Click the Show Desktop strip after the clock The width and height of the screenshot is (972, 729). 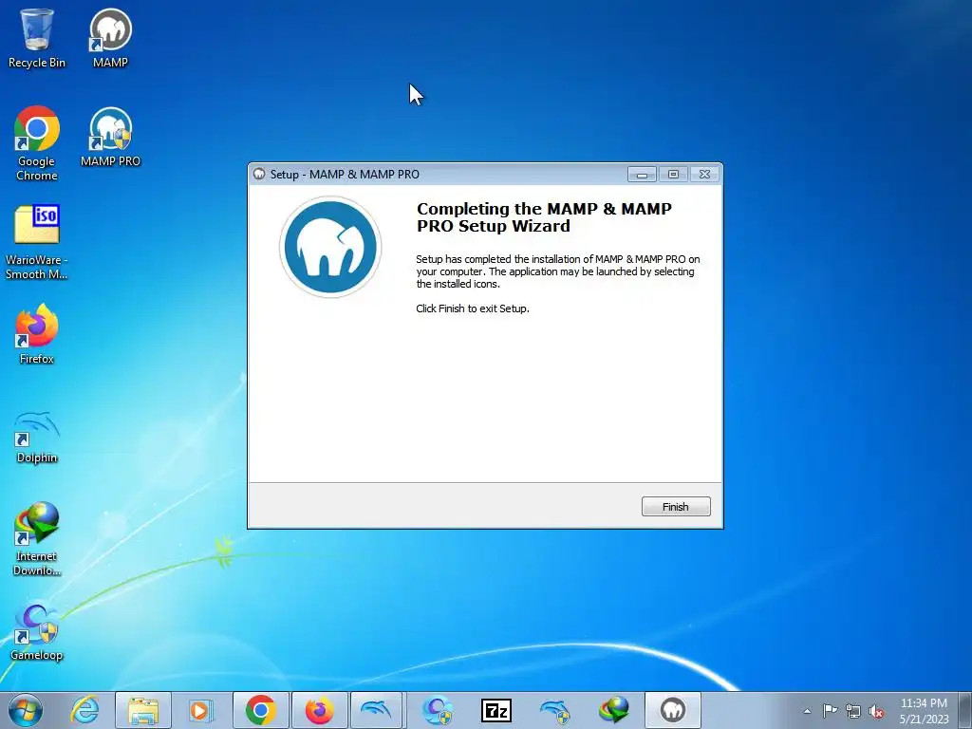[965, 710]
